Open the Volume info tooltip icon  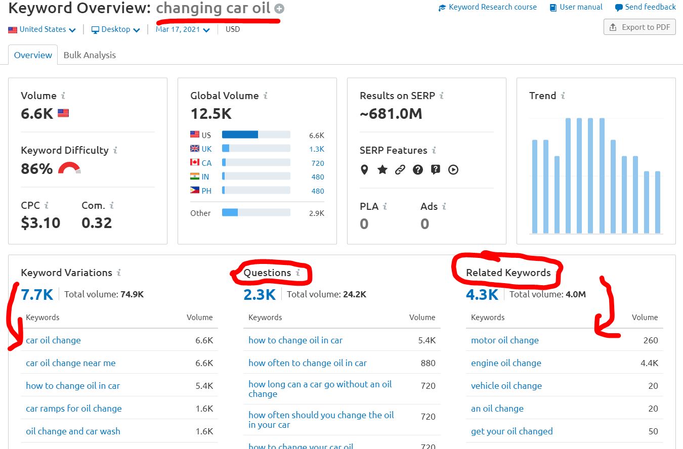pyautogui.click(x=63, y=96)
